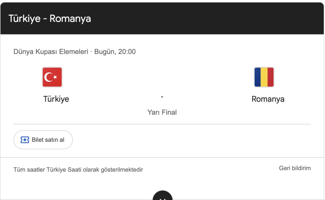Select the Romanya team name
The height and width of the screenshot is (200, 325).
(268, 99)
